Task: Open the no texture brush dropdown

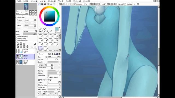Action: 52,68
